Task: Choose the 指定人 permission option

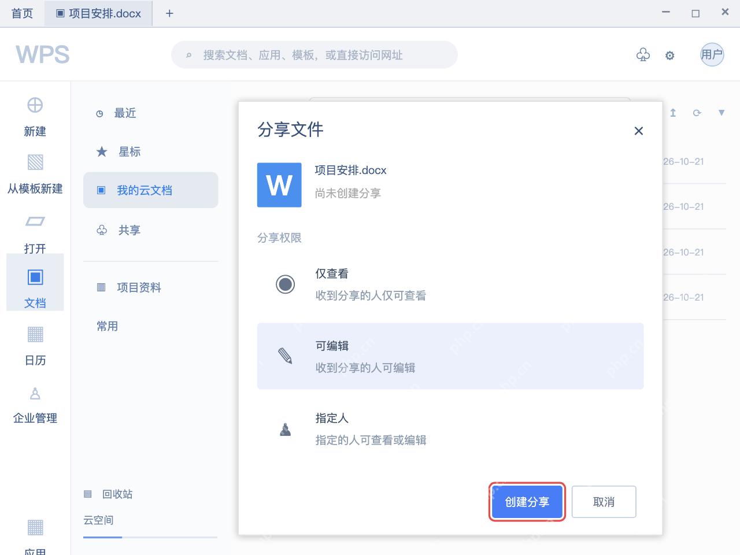Action: (450, 429)
